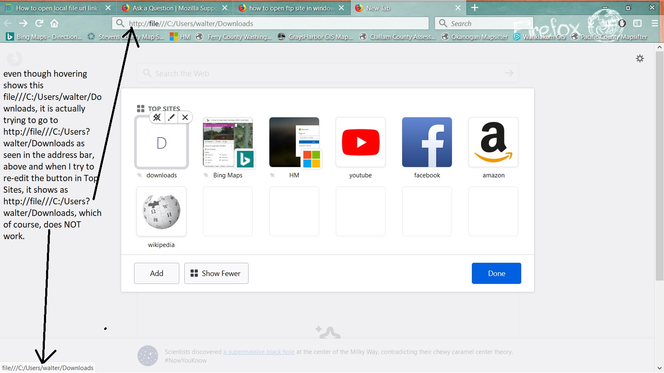664x373 pixels.
Task: Close the New Tab tab
Action: 458,8
